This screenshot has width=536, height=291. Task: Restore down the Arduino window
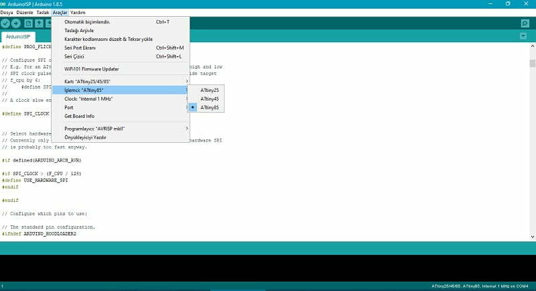click(508, 4)
